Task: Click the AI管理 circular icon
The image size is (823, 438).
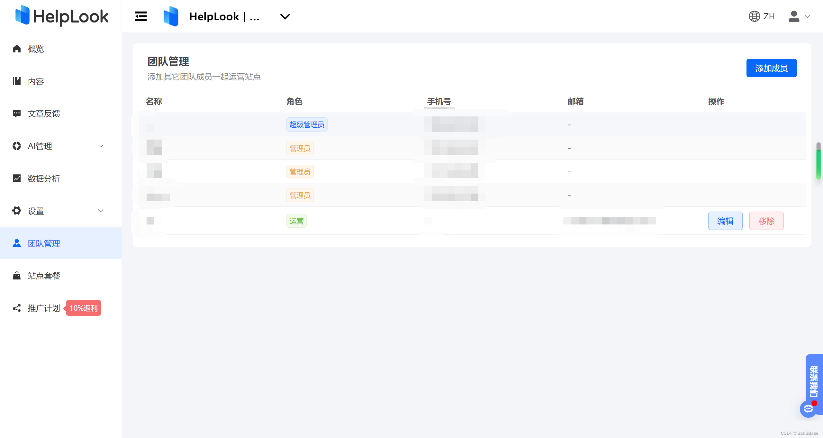Action: click(17, 146)
